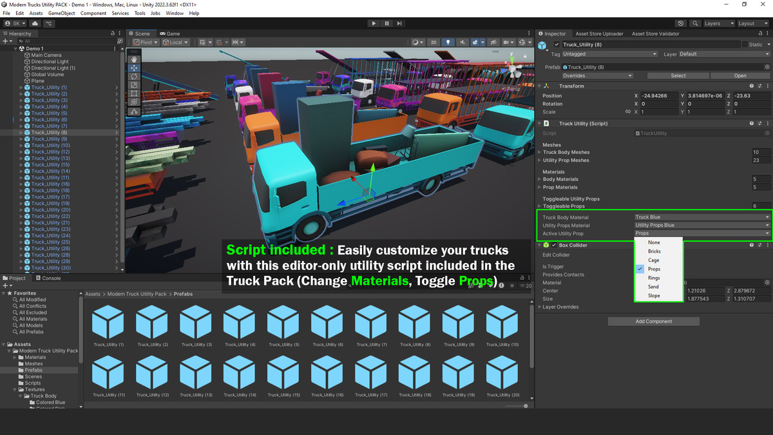Select the Scale tool in Scene toolbar
Image resolution: width=773 pixels, height=435 pixels.
point(134,84)
